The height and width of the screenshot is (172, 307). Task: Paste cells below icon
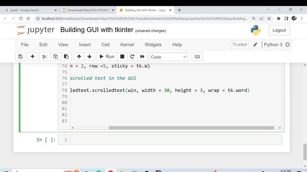click(66, 57)
